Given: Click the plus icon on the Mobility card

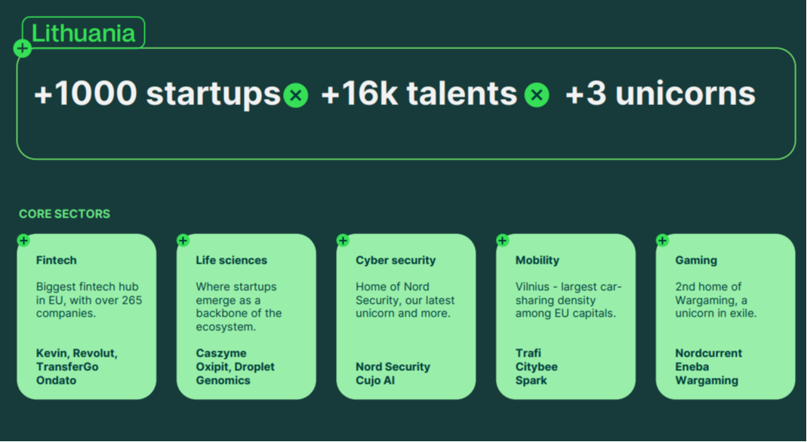Looking at the screenshot, I should tap(503, 240).
